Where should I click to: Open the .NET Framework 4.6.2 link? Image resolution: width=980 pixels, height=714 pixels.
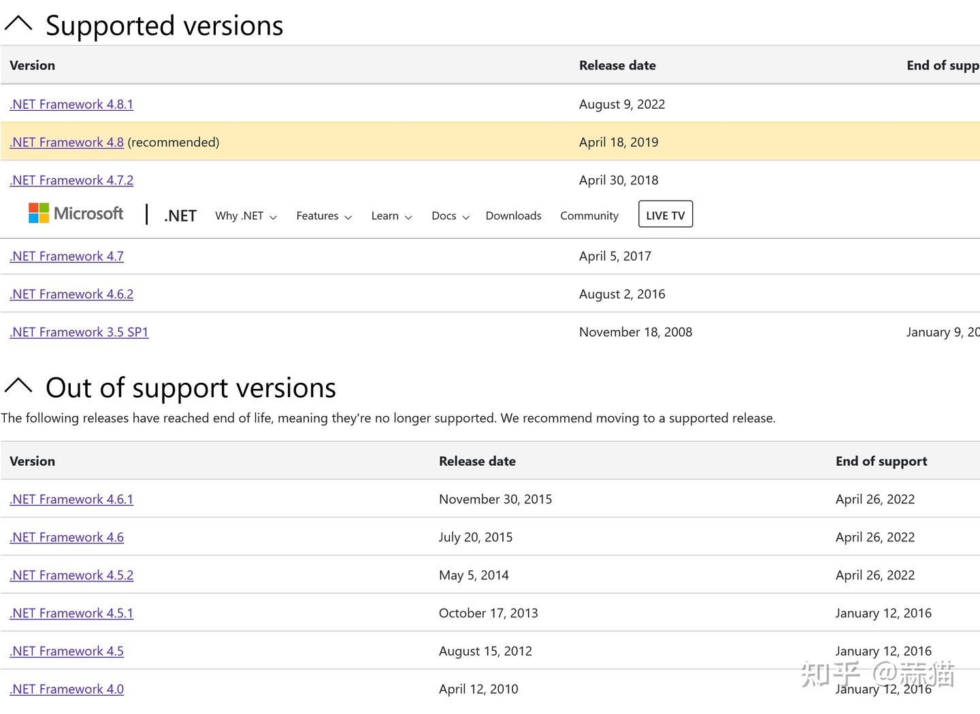(x=71, y=294)
